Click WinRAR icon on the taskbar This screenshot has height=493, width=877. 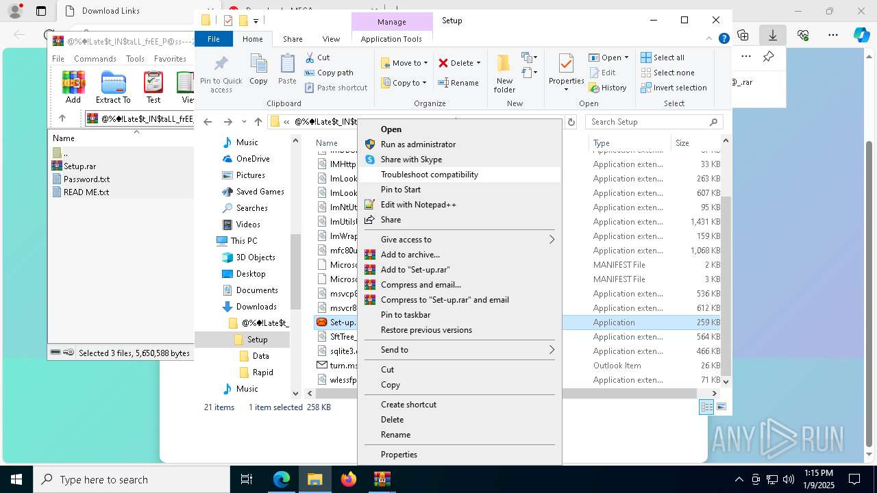pyautogui.click(x=382, y=479)
